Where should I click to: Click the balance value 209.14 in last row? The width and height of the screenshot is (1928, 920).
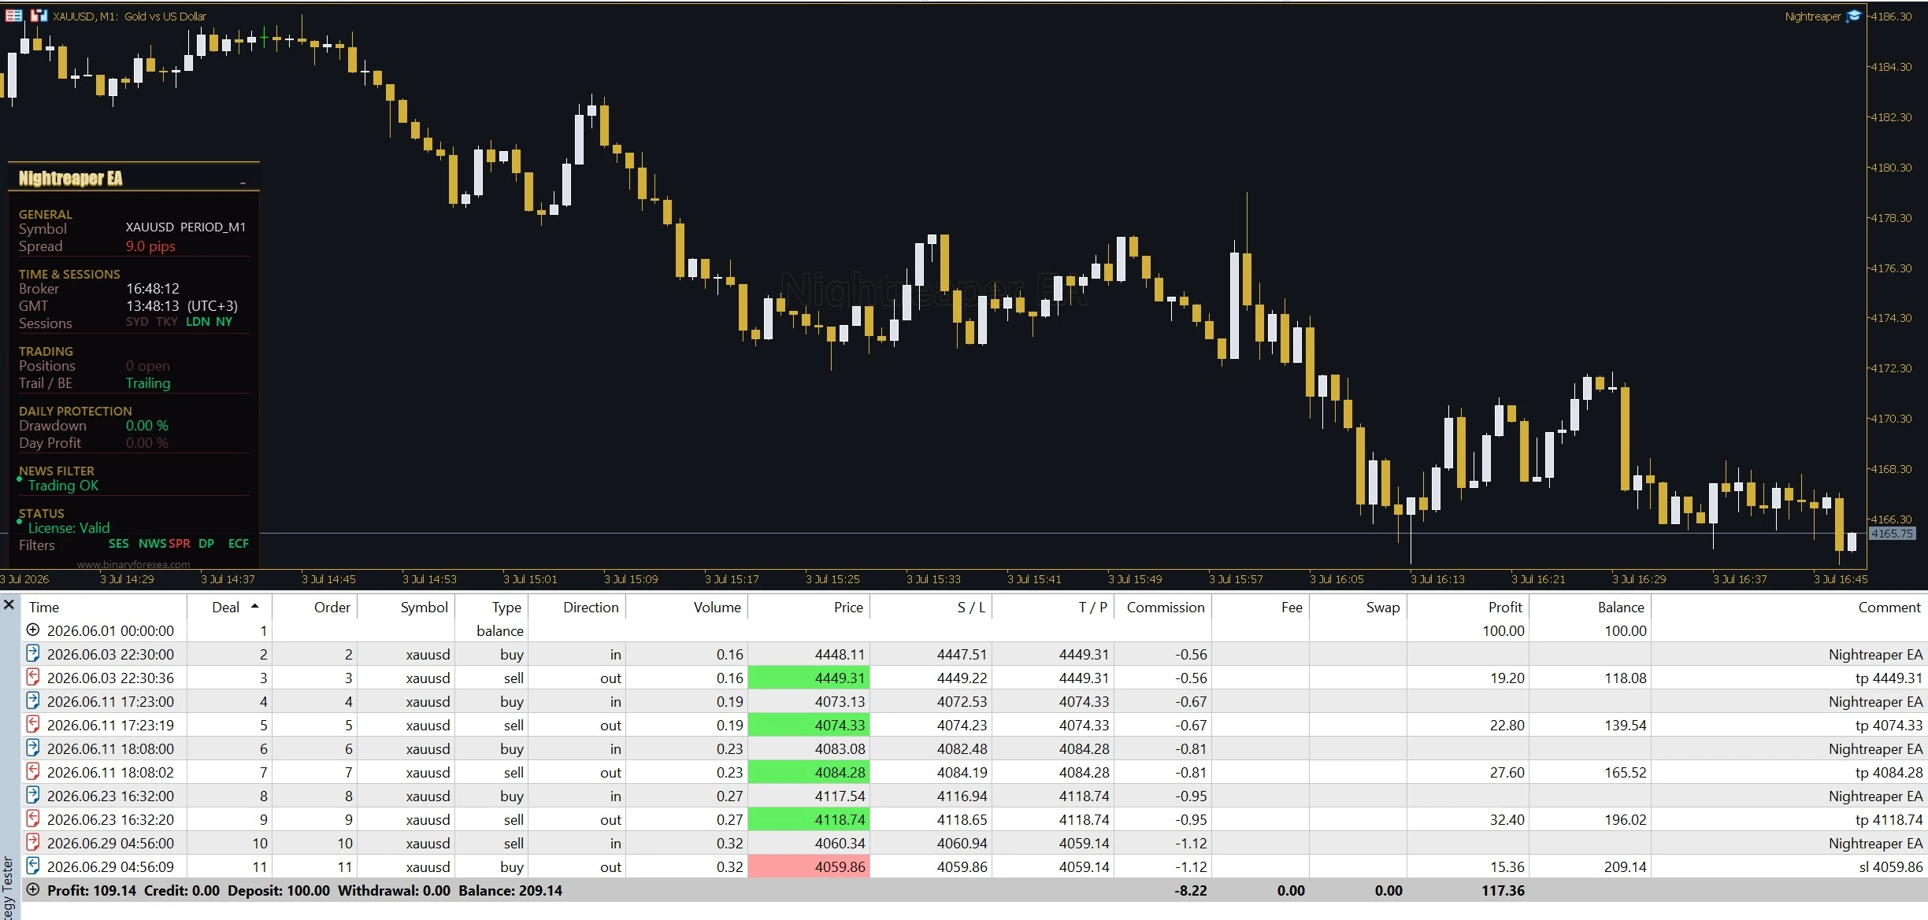[x=1625, y=866]
